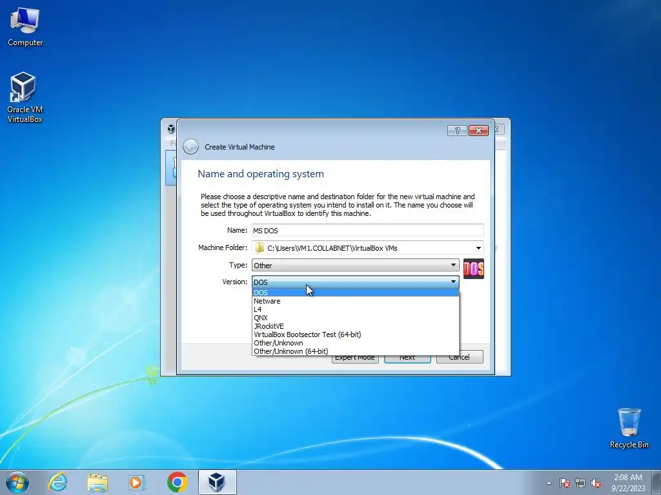Click the help question mark button

pyautogui.click(x=457, y=130)
